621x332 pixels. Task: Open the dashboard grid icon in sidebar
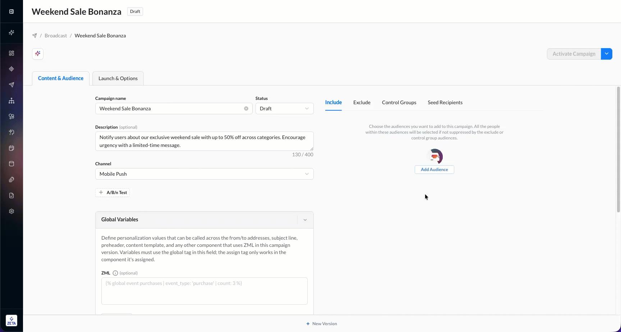(x=11, y=53)
